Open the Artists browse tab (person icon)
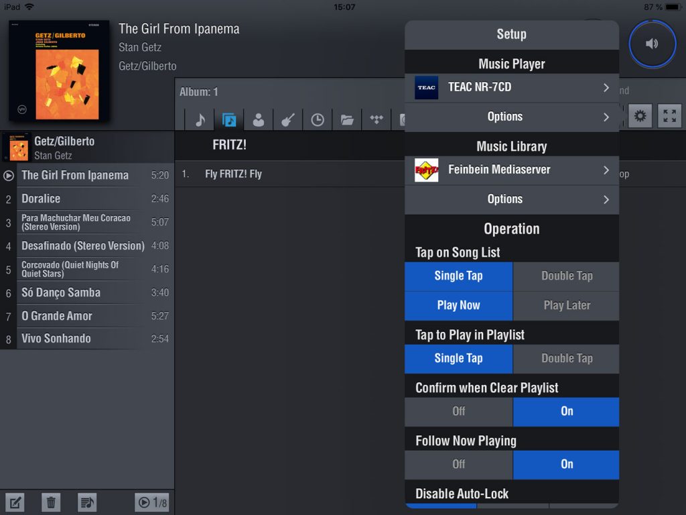Image resolution: width=686 pixels, height=515 pixels. click(259, 119)
